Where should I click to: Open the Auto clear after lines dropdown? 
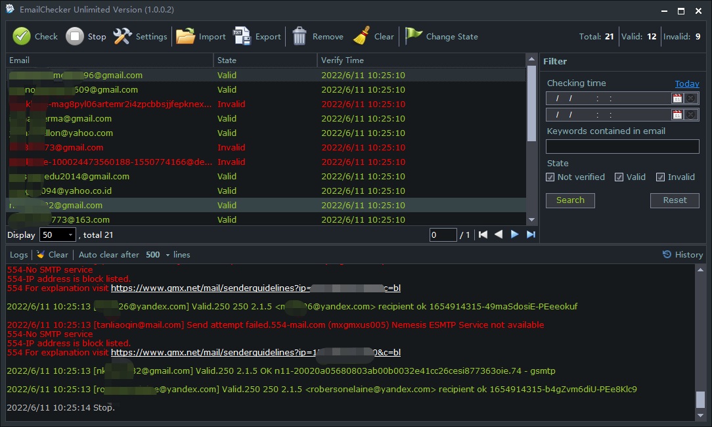167,255
